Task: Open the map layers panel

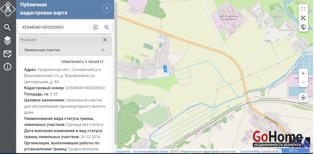Action: click(7, 41)
